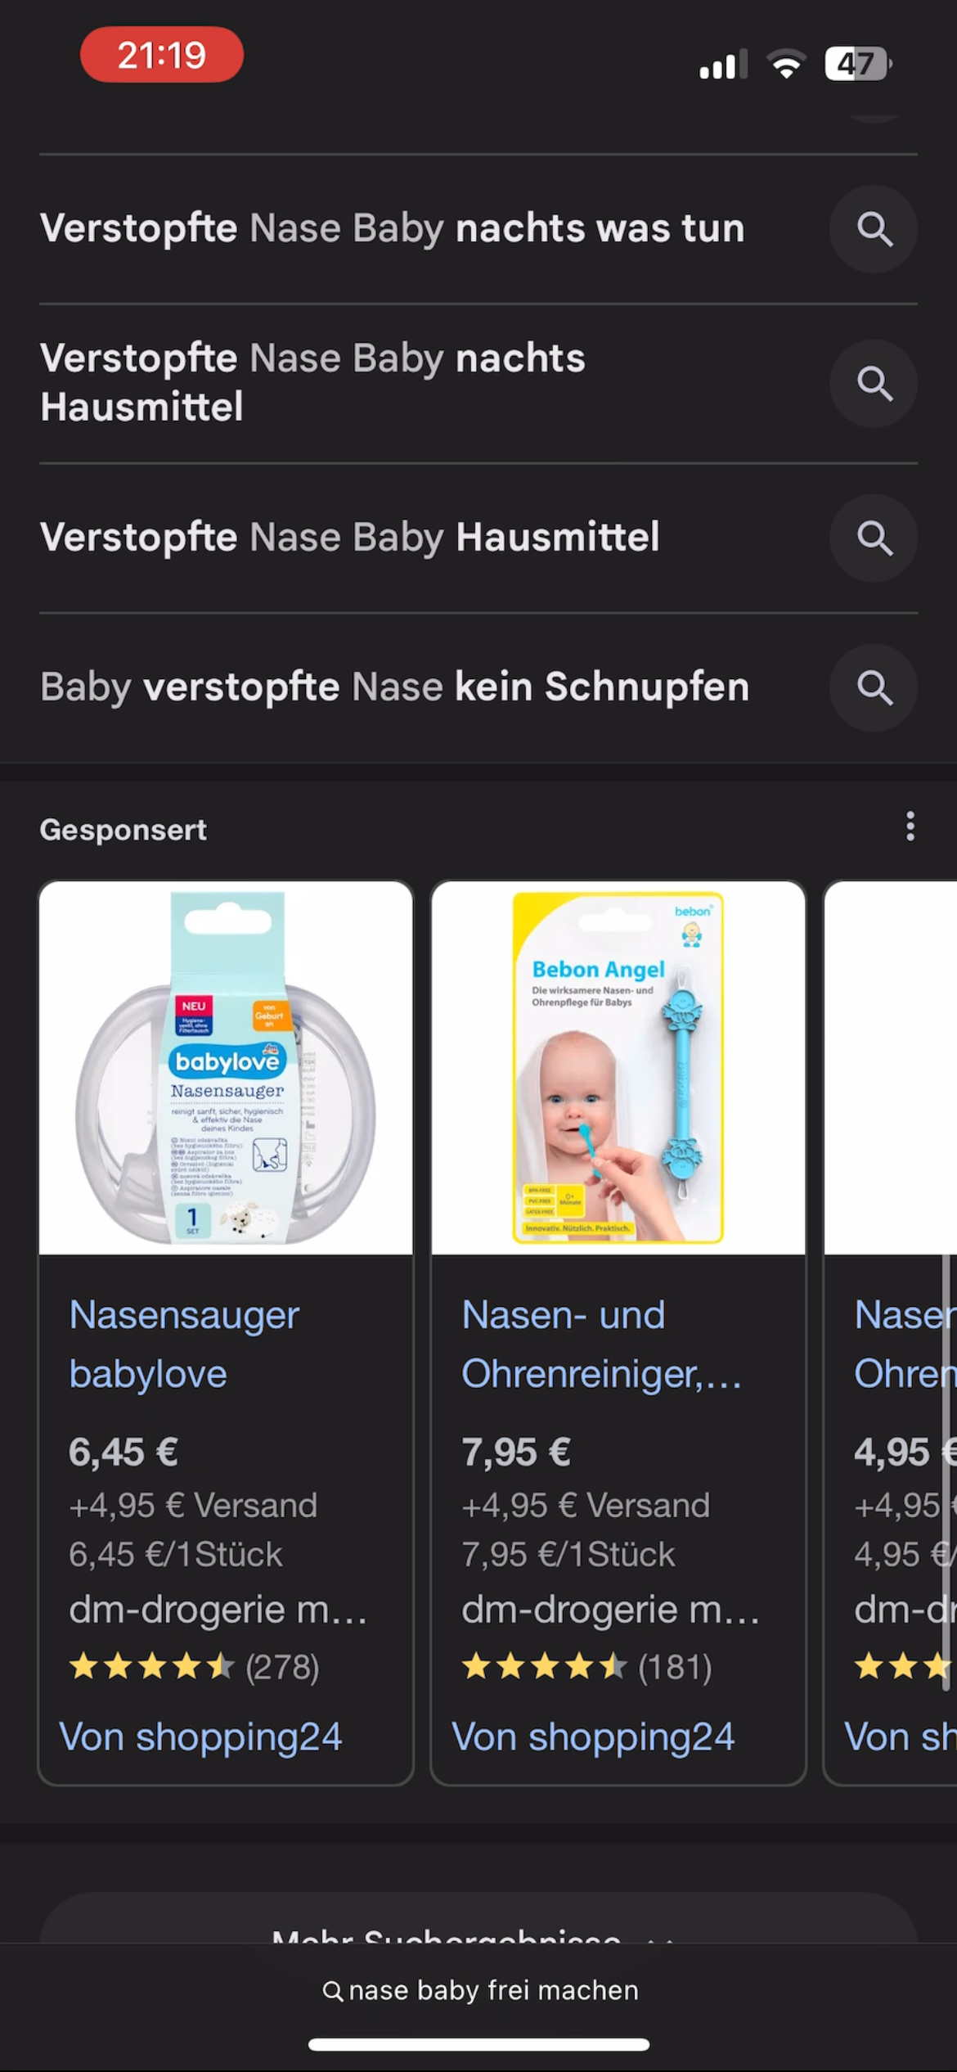Tap search icon beside 'nachts Hausmittel' suggestion
This screenshot has height=2072, width=957.
(874, 383)
